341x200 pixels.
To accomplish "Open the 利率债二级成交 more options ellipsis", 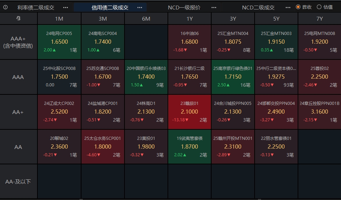I will tap(65, 8).
